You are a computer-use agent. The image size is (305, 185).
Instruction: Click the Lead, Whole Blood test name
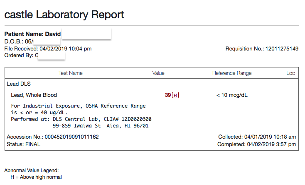34,95
